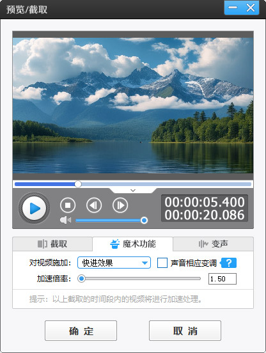Click the trim icon beside 截取
The width and height of the screenshot is (266, 353).
click(42, 244)
